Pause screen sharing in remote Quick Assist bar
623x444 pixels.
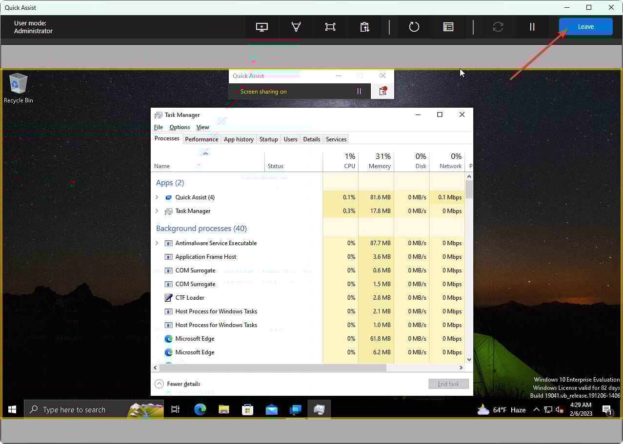[359, 91]
